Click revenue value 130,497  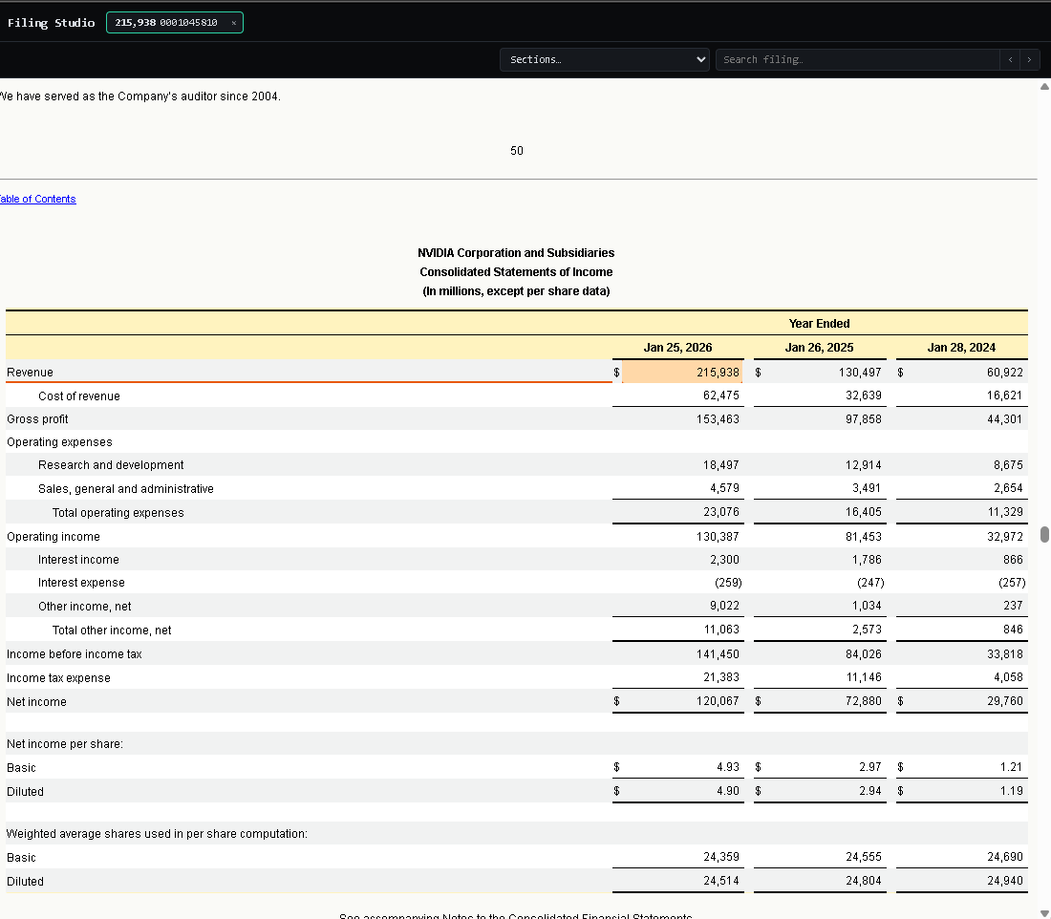click(x=859, y=373)
